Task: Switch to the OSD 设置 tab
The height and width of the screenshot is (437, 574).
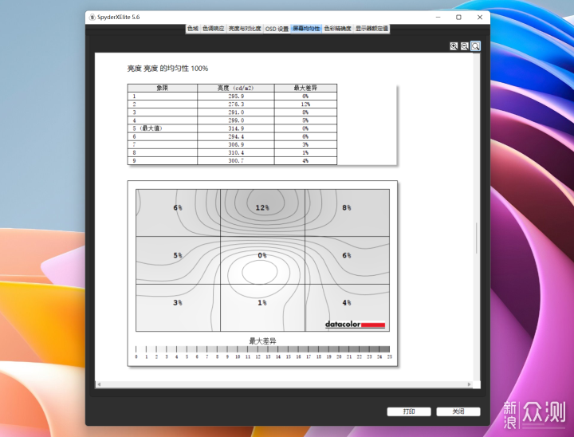Action: coord(277,29)
